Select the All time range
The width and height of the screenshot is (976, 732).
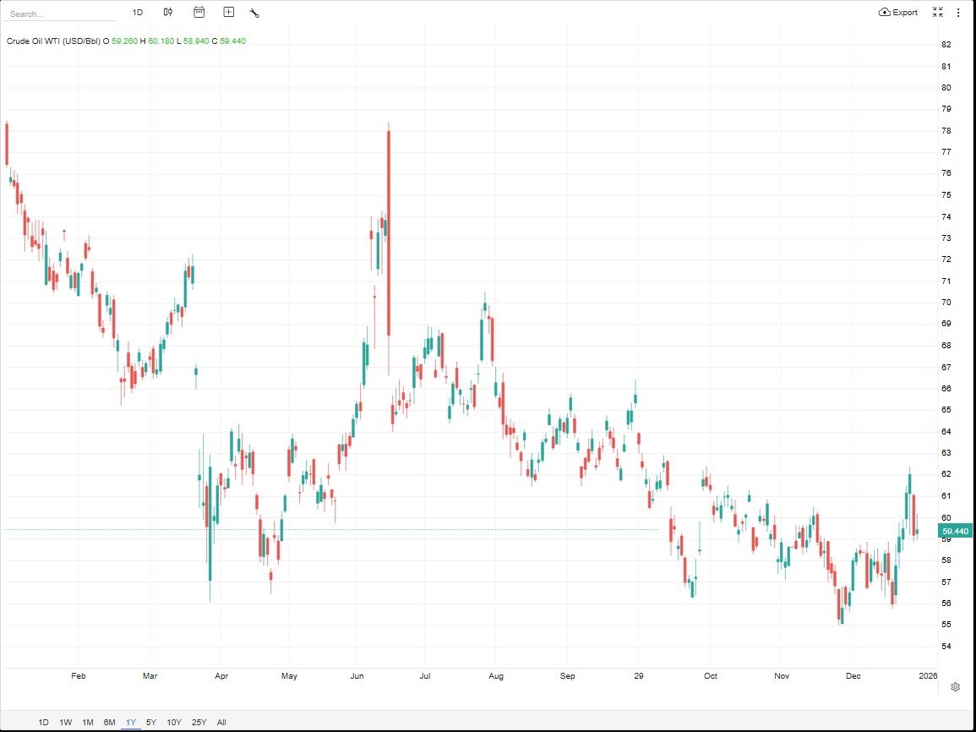(x=221, y=722)
